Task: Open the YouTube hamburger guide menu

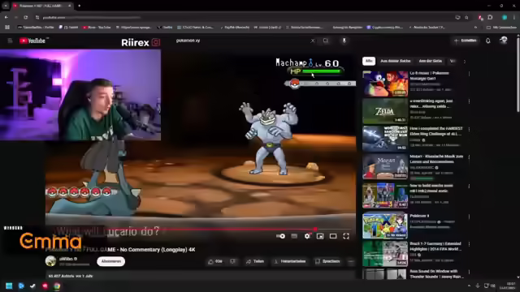Action: [10, 41]
